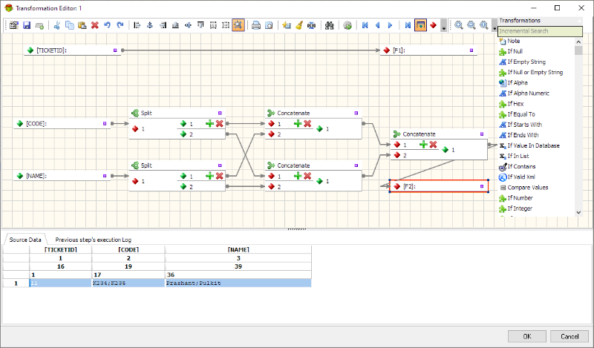Go to first record using skip-back arrow
This screenshot has width=594, height=348.
(x=365, y=25)
